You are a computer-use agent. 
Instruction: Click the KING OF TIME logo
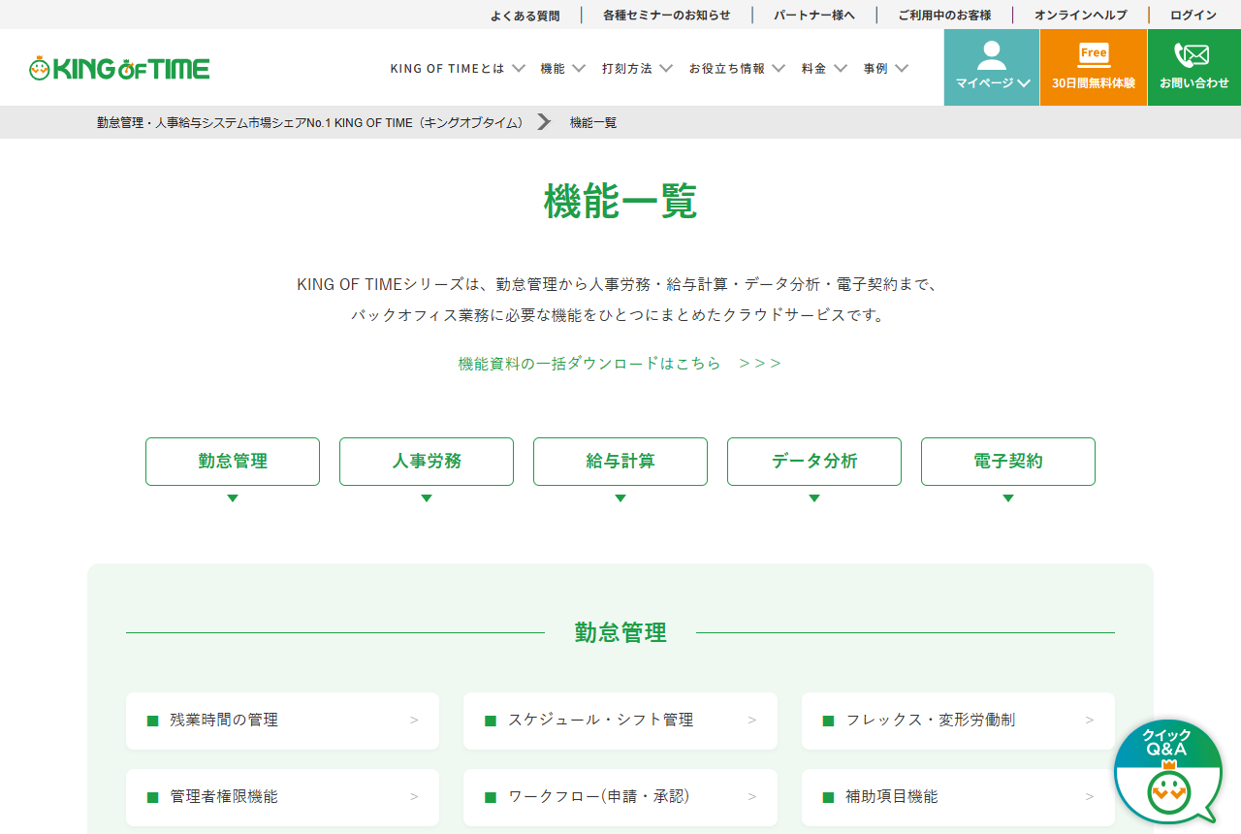119,69
